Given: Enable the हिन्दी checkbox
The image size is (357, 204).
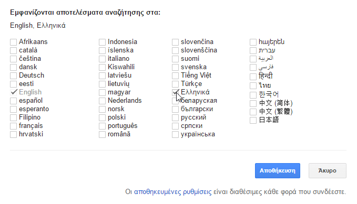Looking at the screenshot, I should (x=253, y=77).
